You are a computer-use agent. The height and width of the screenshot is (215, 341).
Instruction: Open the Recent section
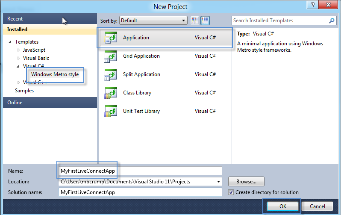tap(50, 19)
